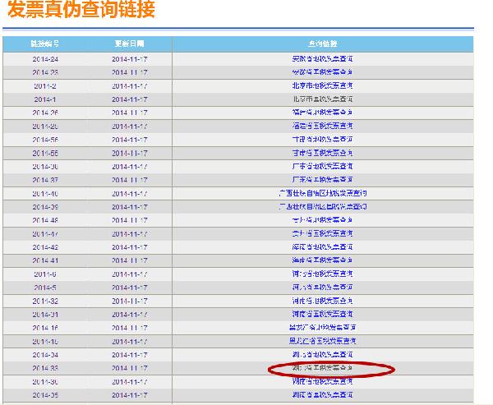Select the link number cell 2014-33

tap(45, 368)
